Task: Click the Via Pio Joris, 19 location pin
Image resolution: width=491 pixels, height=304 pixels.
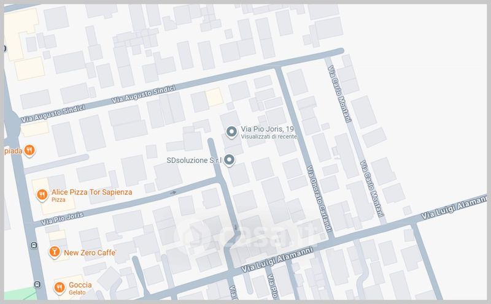Action: point(231,132)
